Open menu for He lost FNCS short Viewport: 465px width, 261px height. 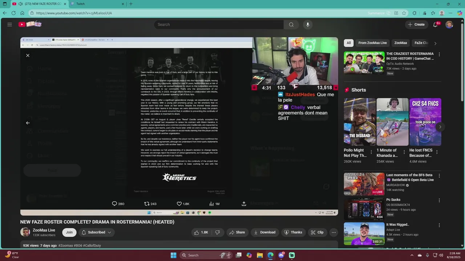coord(437,152)
